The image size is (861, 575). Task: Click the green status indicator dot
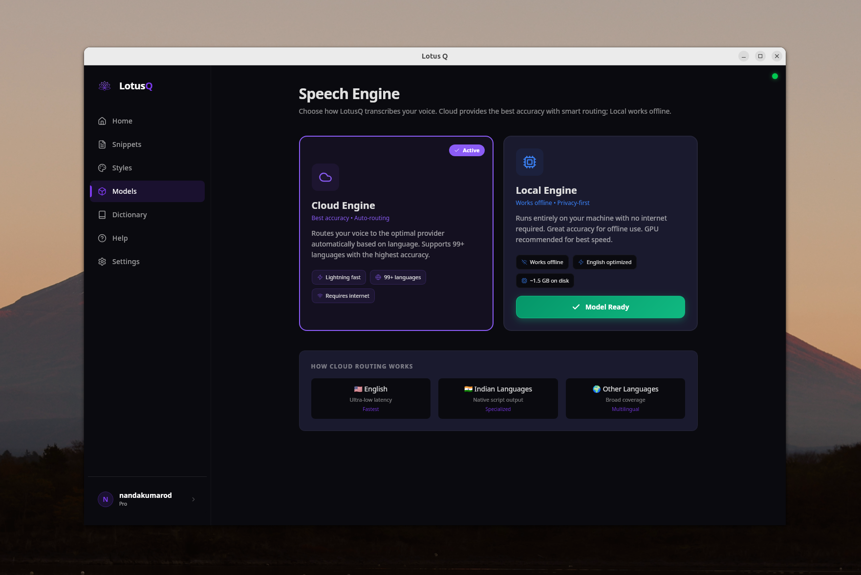(x=775, y=76)
